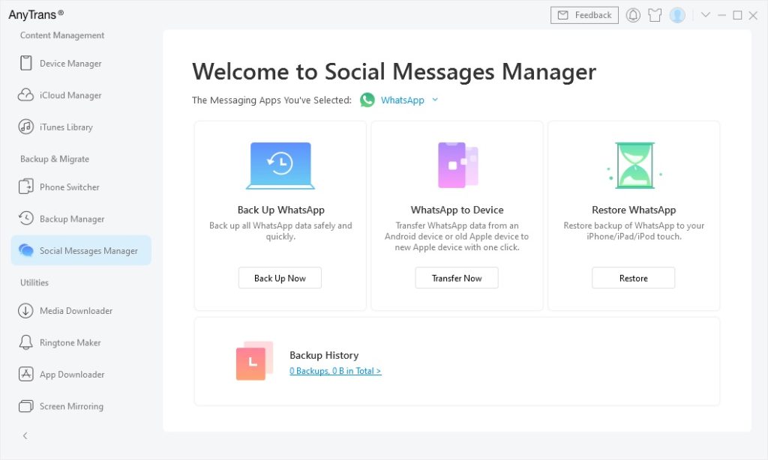This screenshot has height=460, width=768.
Task: Click the Backup History heading
Action: (324, 355)
